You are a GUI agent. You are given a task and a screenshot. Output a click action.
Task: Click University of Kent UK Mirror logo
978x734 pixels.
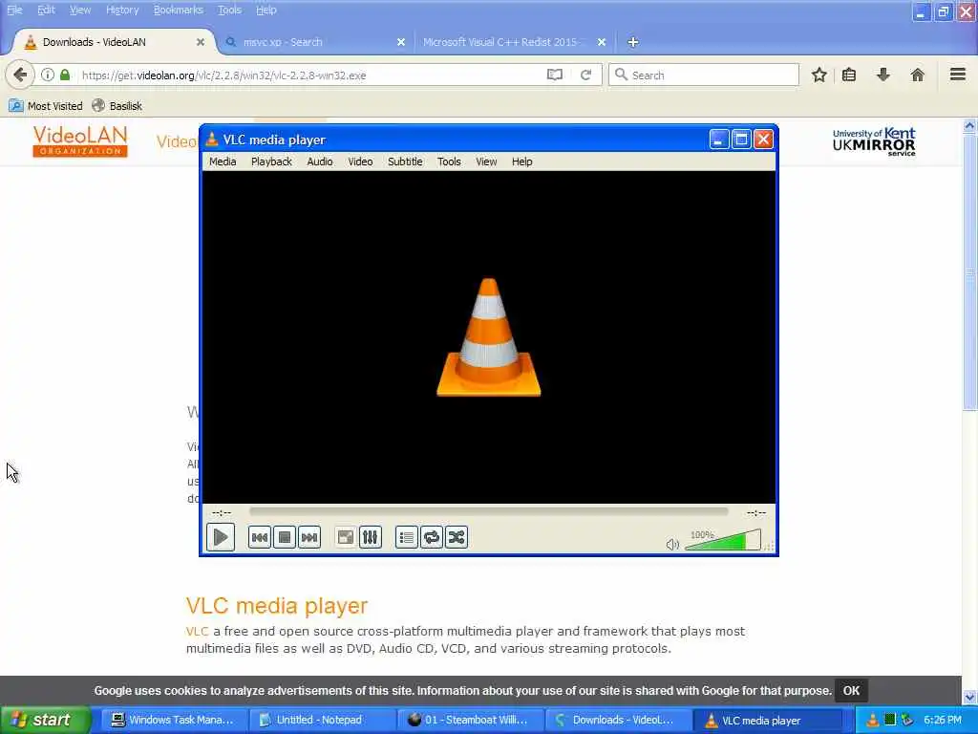(x=874, y=141)
